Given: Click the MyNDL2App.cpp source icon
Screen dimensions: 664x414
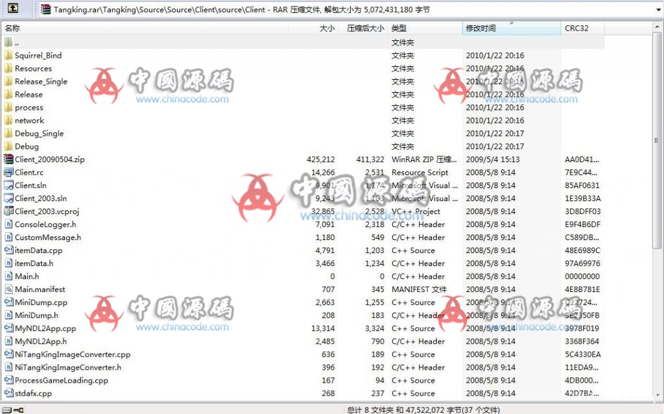Looking at the screenshot, I should (x=8, y=328).
